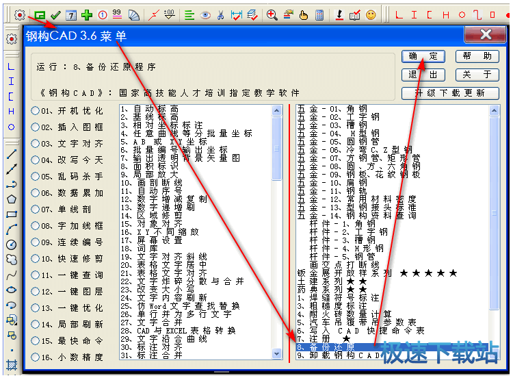Click the green check mark toolbar icon

click(56, 15)
